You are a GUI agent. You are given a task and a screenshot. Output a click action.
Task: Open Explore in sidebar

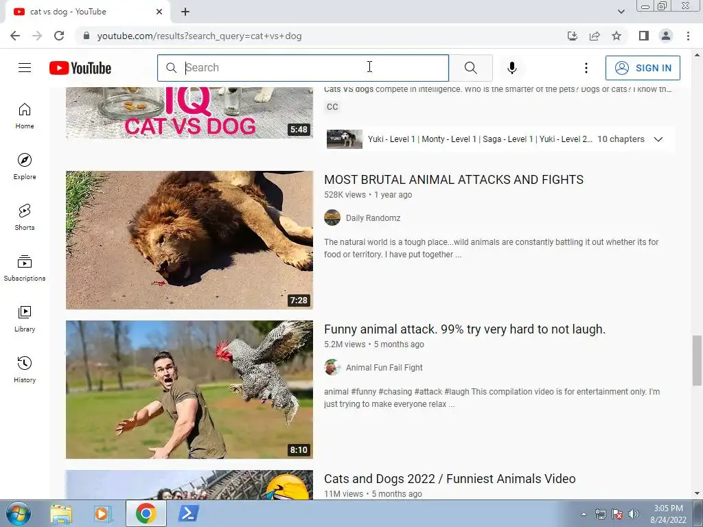click(25, 166)
